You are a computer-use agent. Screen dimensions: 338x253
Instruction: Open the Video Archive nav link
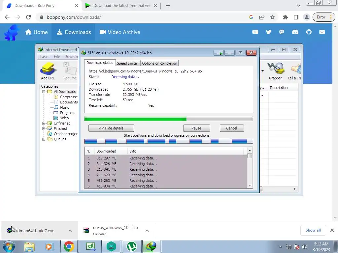[x=120, y=32]
